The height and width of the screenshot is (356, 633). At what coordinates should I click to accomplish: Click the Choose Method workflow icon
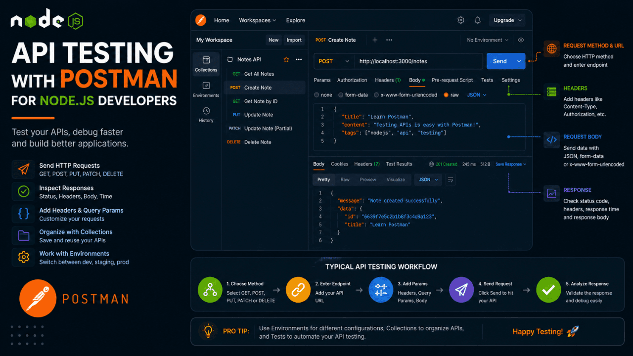pyautogui.click(x=210, y=290)
